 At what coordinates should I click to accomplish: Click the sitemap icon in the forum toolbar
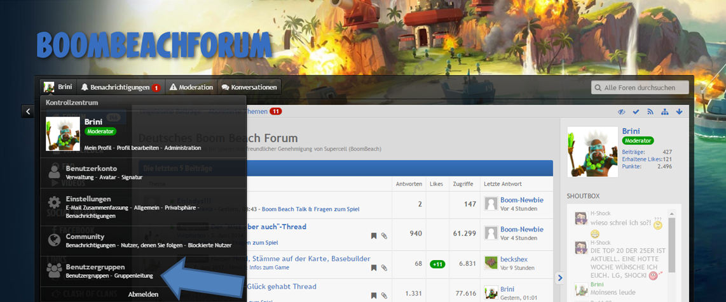(x=665, y=112)
